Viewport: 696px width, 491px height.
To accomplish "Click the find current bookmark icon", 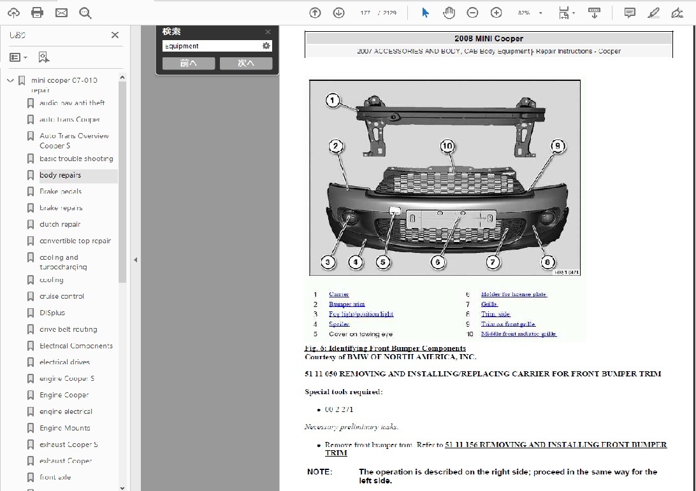I will [43, 57].
